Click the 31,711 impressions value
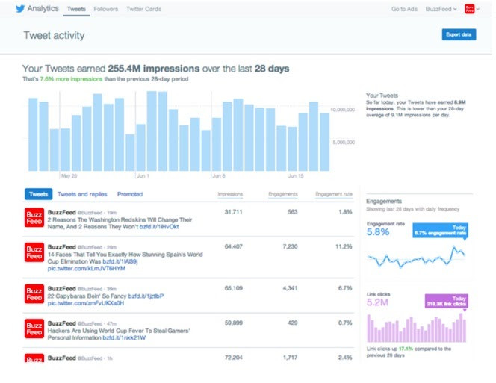The height and width of the screenshot is (383, 496). [x=234, y=212]
